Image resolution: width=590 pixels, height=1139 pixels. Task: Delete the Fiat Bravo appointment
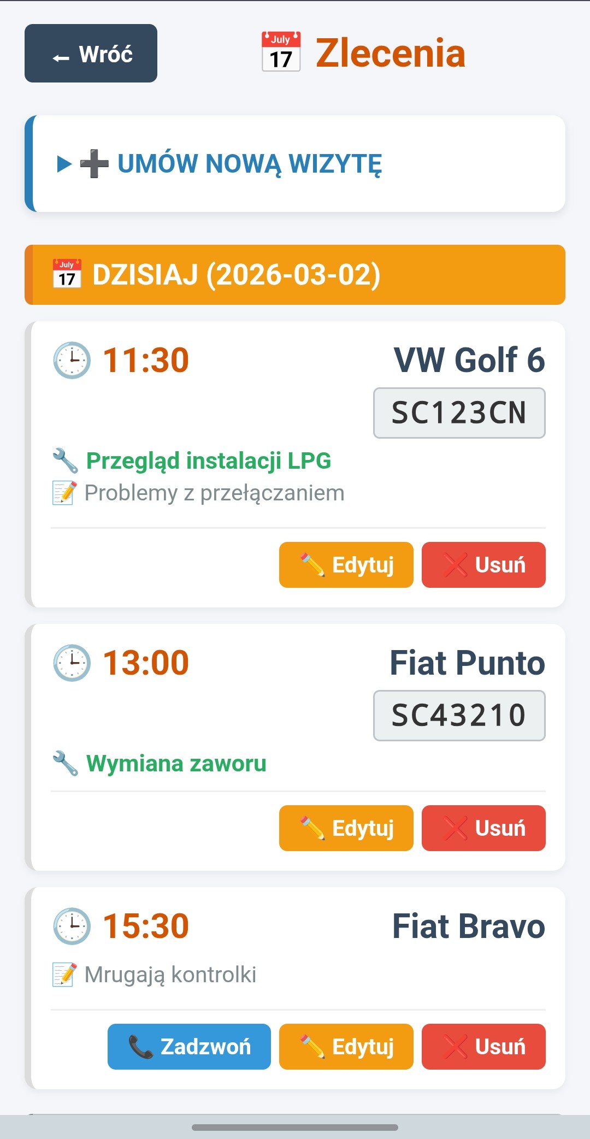point(483,1047)
